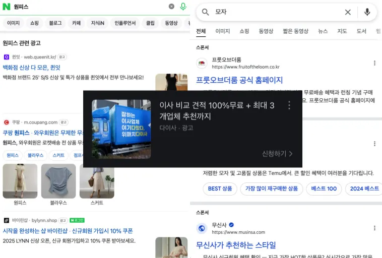
Task: Switch to Naver 인플루언서 tab
Action: click(x=125, y=23)
